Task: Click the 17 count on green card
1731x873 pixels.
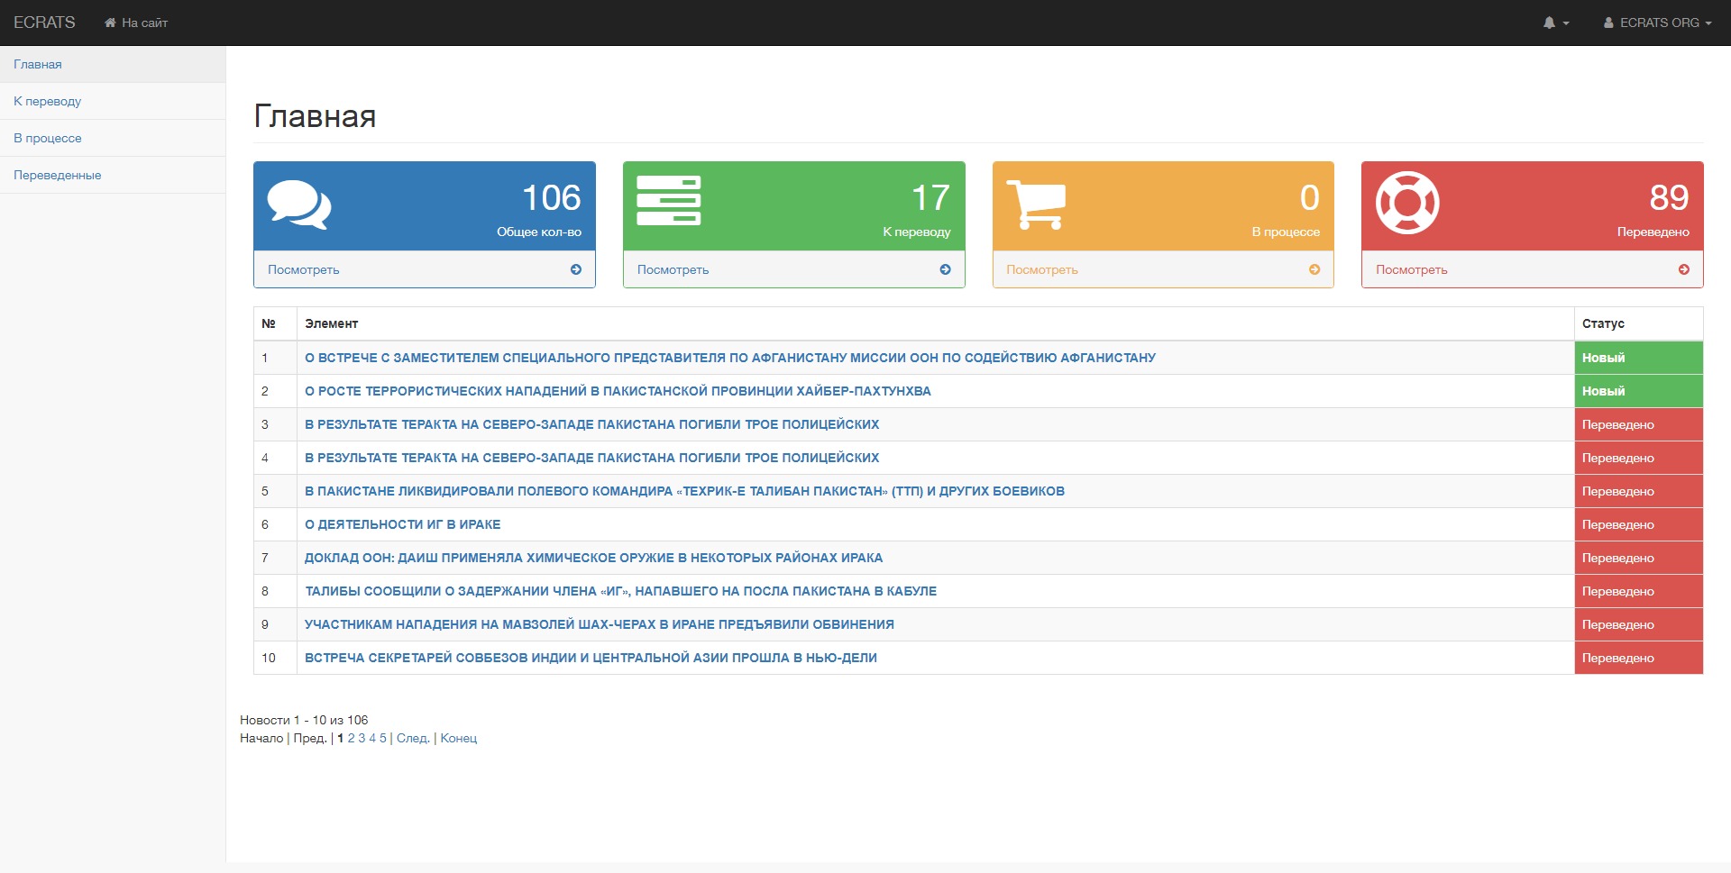Action: [x=931, y=197]
